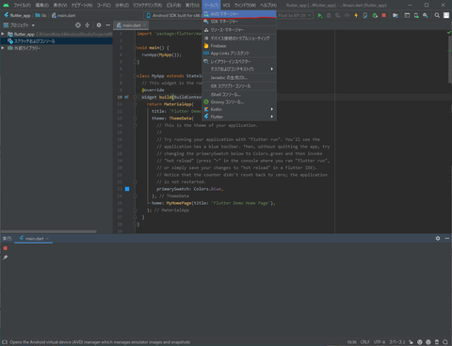Expand the flutter_app project tree node
The height and width of the screenshot is (346, 452).
3,34
